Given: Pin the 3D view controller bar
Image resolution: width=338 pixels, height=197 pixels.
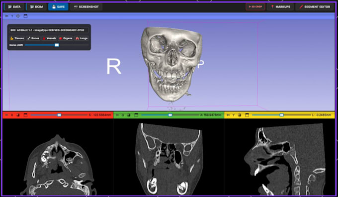Looking at the screenshot, I should 6,16.
